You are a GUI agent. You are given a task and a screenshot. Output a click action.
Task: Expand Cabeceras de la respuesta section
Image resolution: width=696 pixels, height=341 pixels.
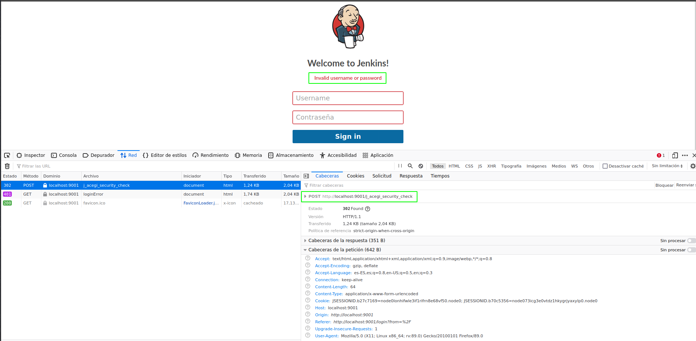[x=305, y=241]
